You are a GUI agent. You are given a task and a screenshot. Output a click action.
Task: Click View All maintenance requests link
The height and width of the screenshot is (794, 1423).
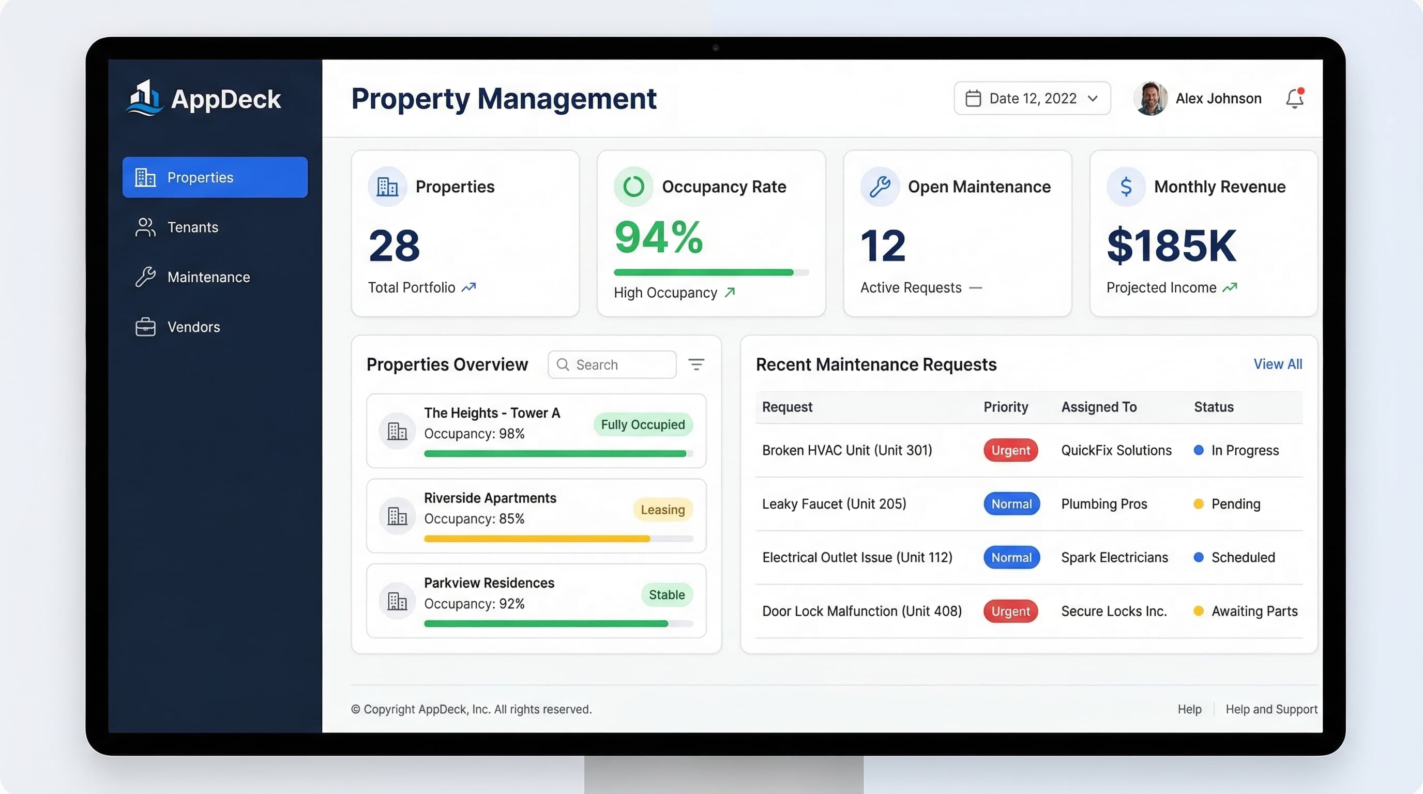pos(1278,364)
